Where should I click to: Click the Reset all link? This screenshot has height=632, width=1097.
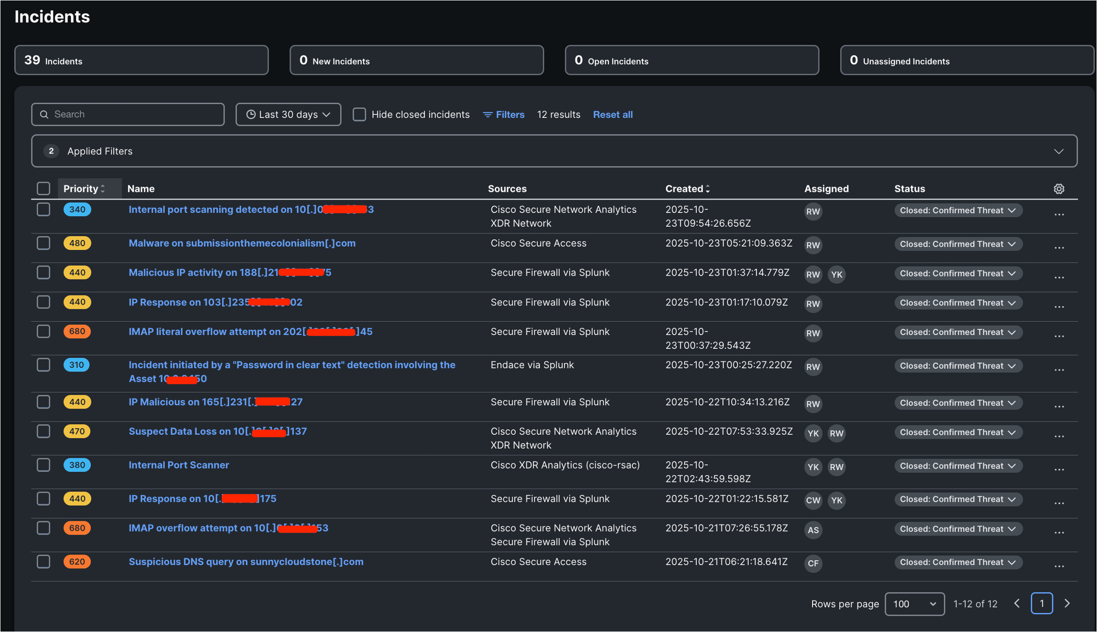613,114
